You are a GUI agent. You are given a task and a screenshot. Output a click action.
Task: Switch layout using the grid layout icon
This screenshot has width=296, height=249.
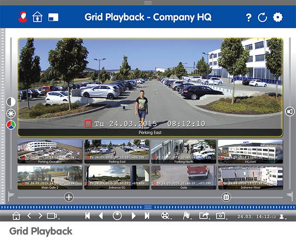pyautogui.click(x=53, y=18)
